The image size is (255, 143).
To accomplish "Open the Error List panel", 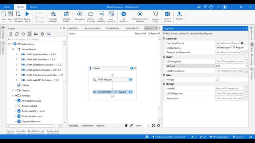I will 21,131.
